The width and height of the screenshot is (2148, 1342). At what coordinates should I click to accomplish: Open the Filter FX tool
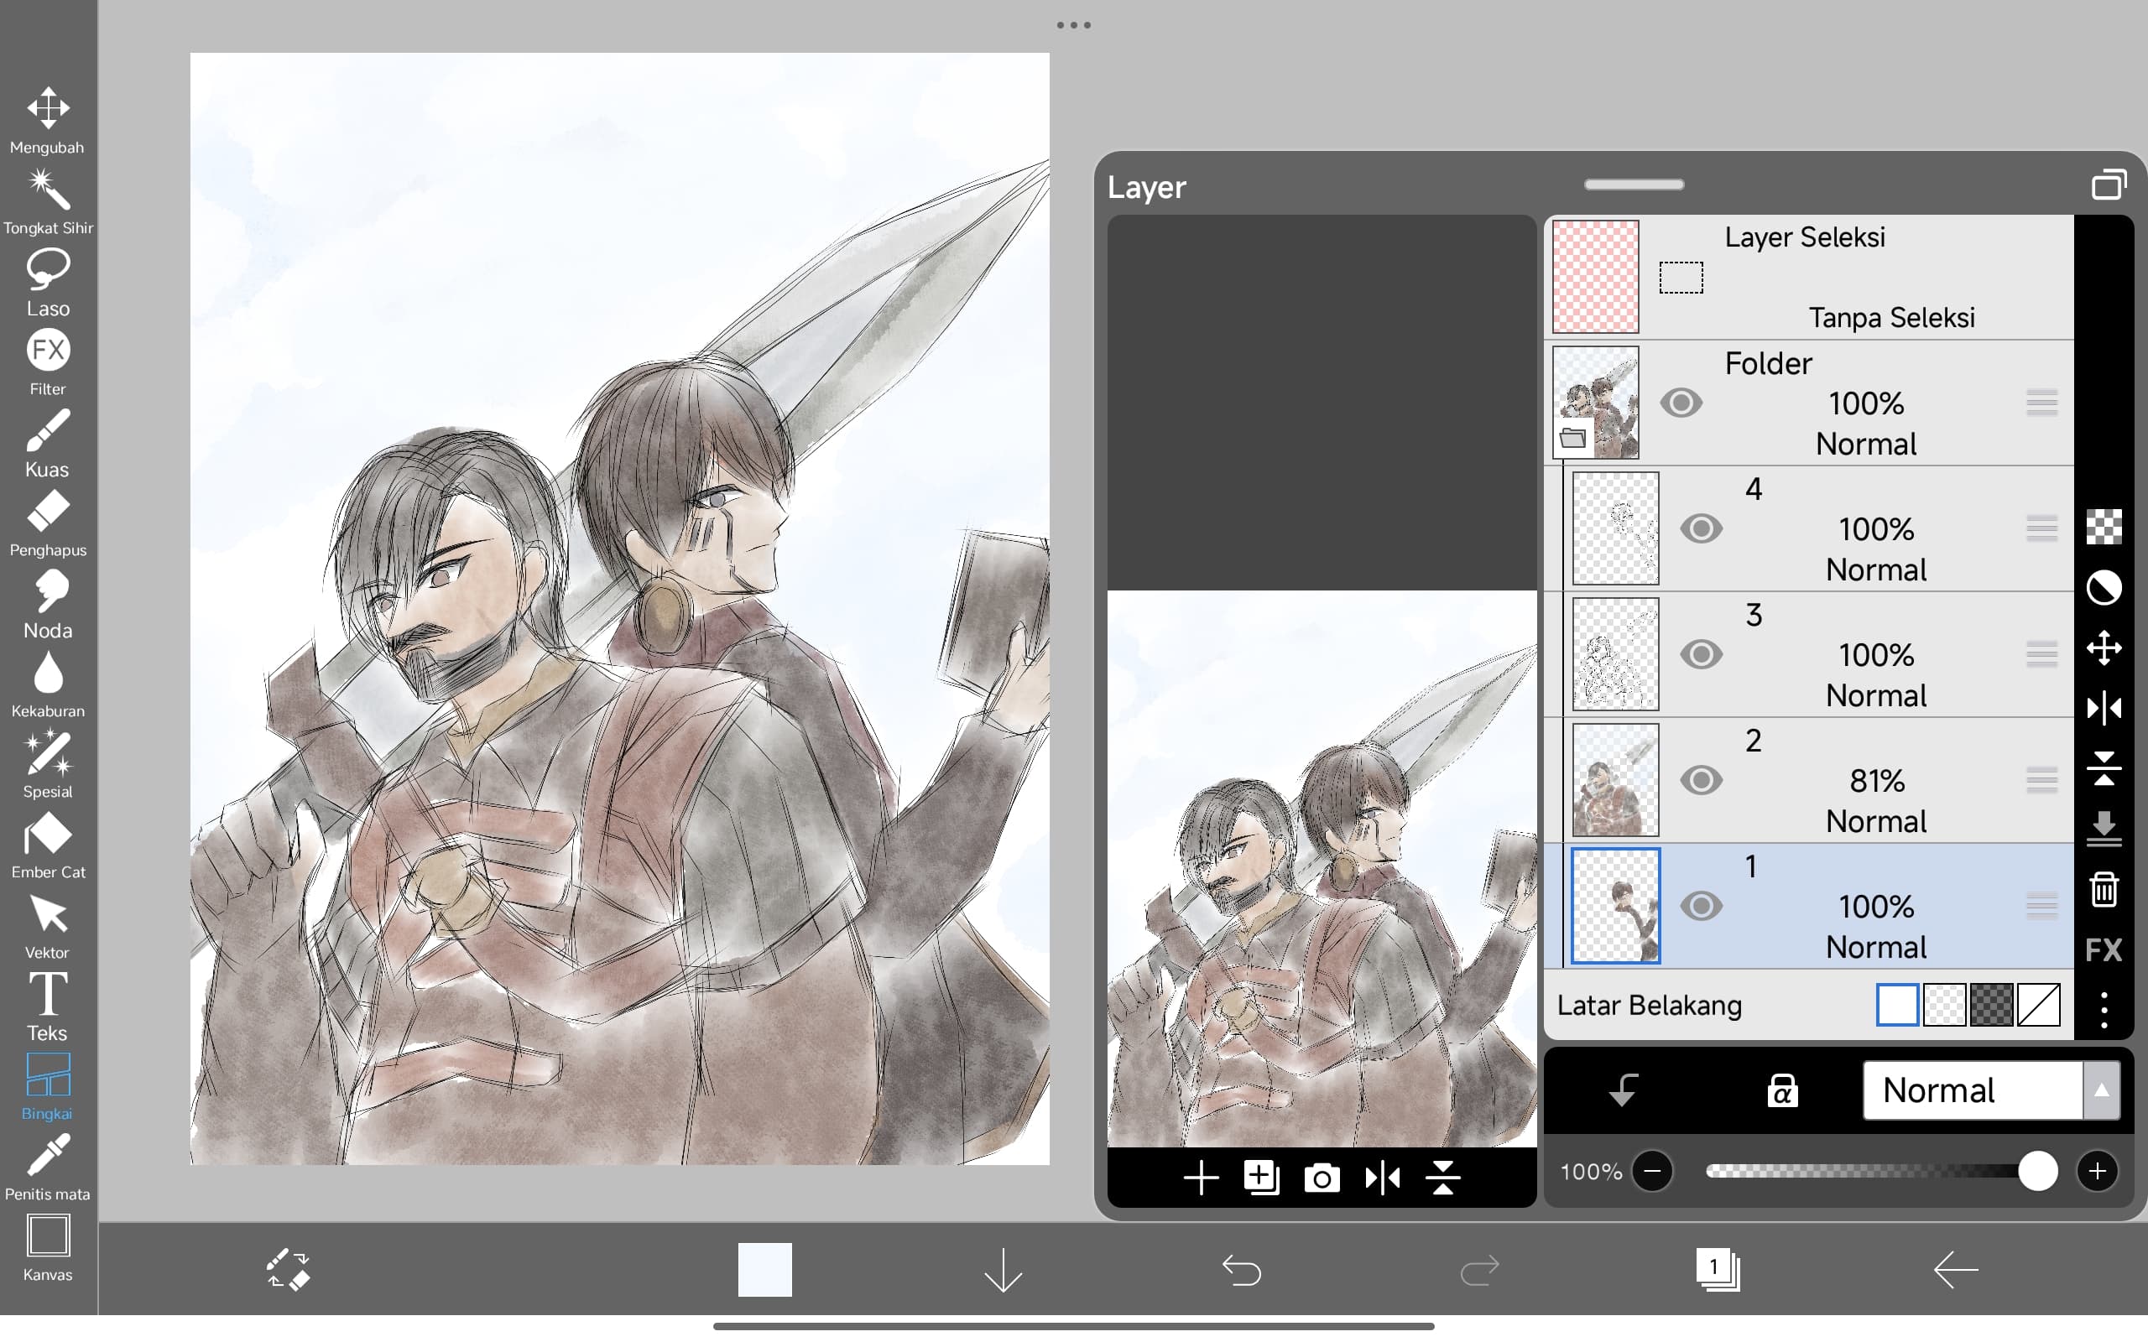48,351
